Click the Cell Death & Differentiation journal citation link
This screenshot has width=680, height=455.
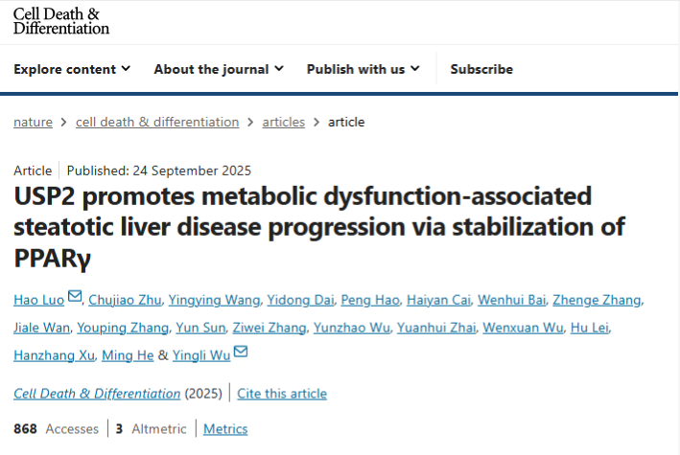coord(97,394)
